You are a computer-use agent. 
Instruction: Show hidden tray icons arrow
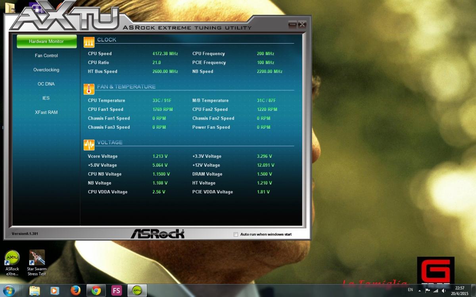(420, 291)
